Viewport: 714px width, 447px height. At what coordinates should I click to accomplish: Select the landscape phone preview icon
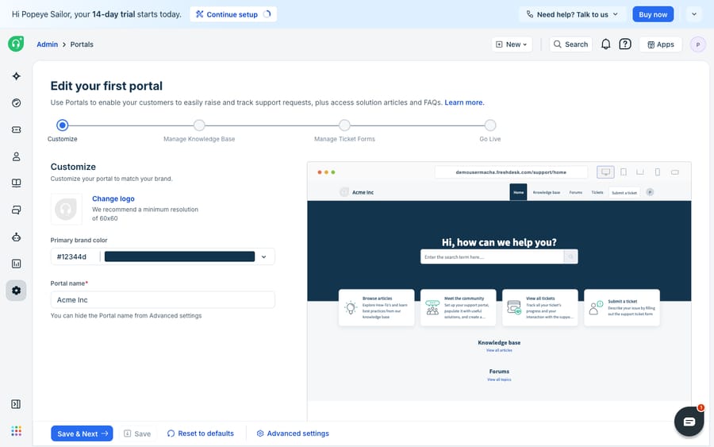[675, 172]
